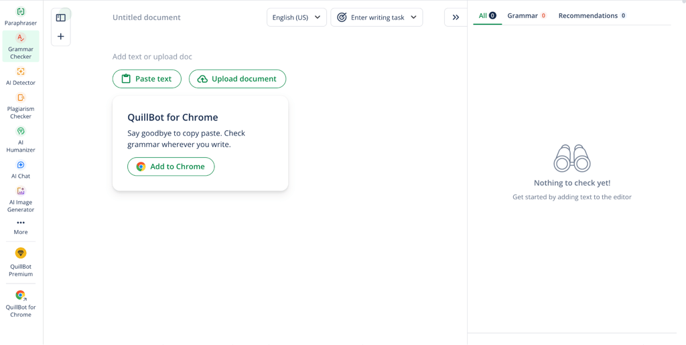The image size is (686, 345).
Task: Click "Get started by adding text" hint
Action: point(572,197)
